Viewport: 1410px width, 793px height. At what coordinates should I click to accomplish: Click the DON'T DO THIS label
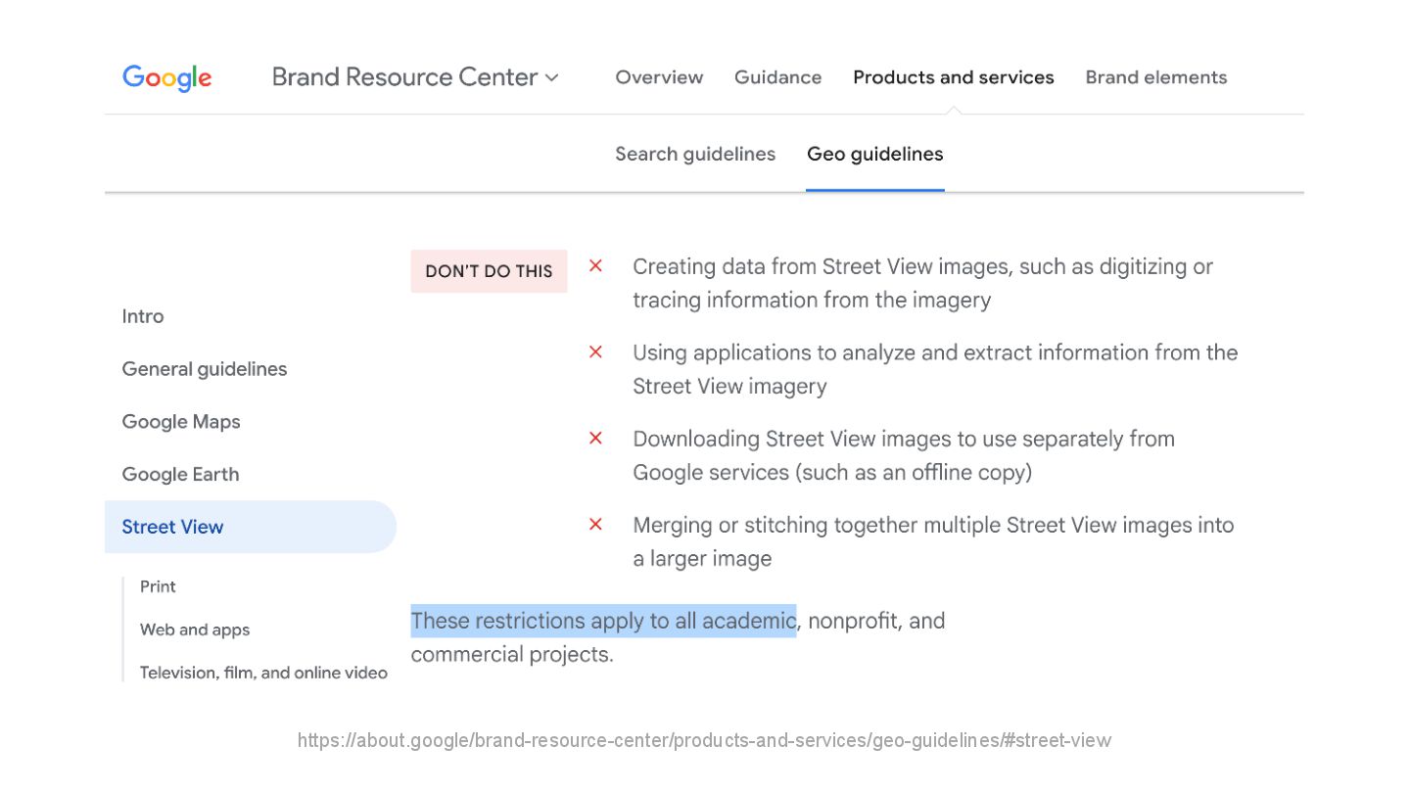click(489, 271)
